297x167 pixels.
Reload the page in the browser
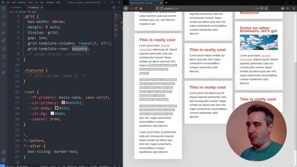[x=136, y=8]
